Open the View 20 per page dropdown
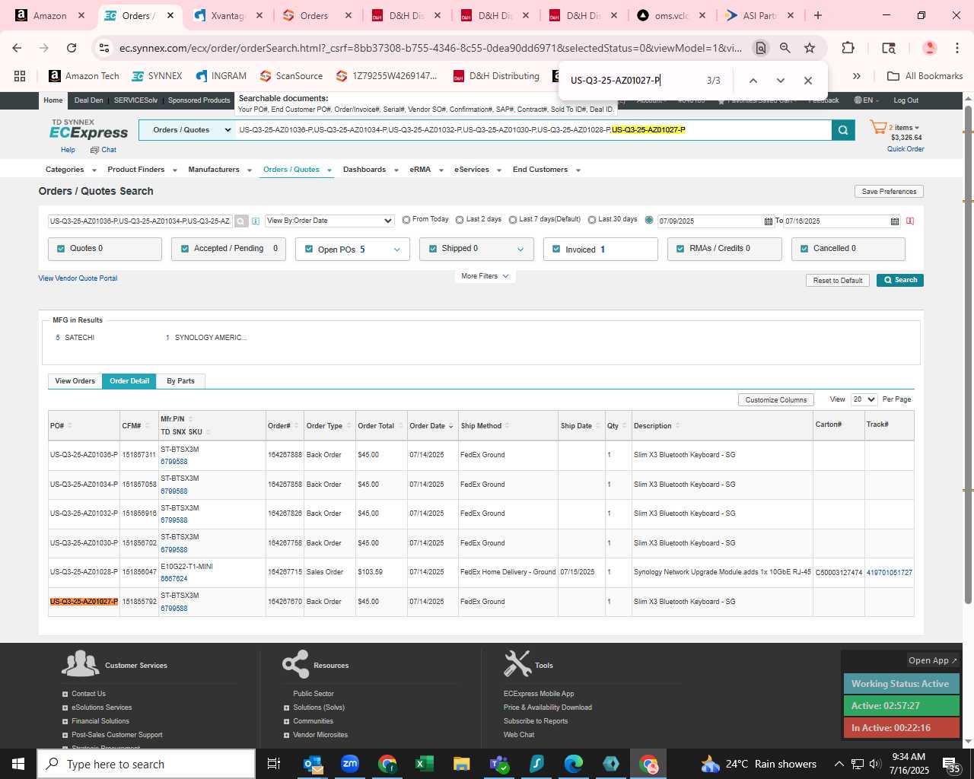The width and height of the screenshot is (974, 779). tap(864, 399)
